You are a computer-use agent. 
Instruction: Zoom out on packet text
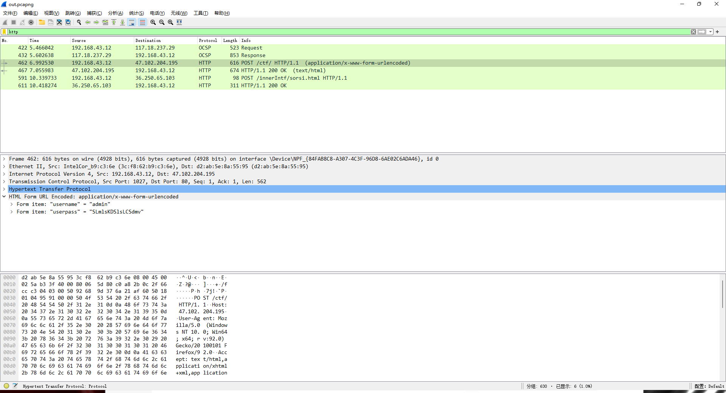162,22
